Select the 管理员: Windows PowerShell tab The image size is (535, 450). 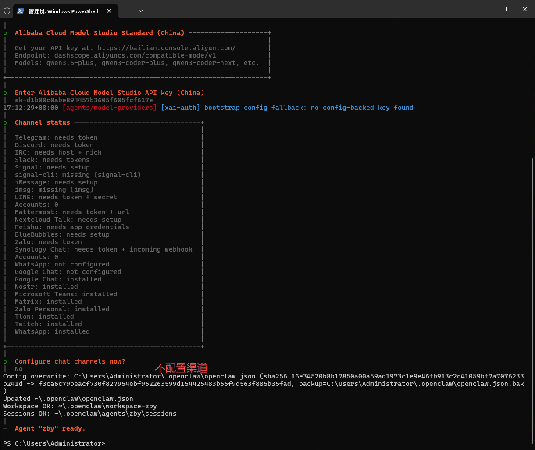click(66, 11)
